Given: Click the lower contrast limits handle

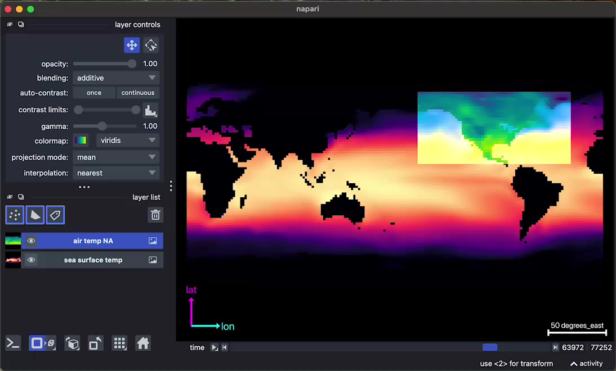Looking at the screenshot, I should click(x=79, y=110).
